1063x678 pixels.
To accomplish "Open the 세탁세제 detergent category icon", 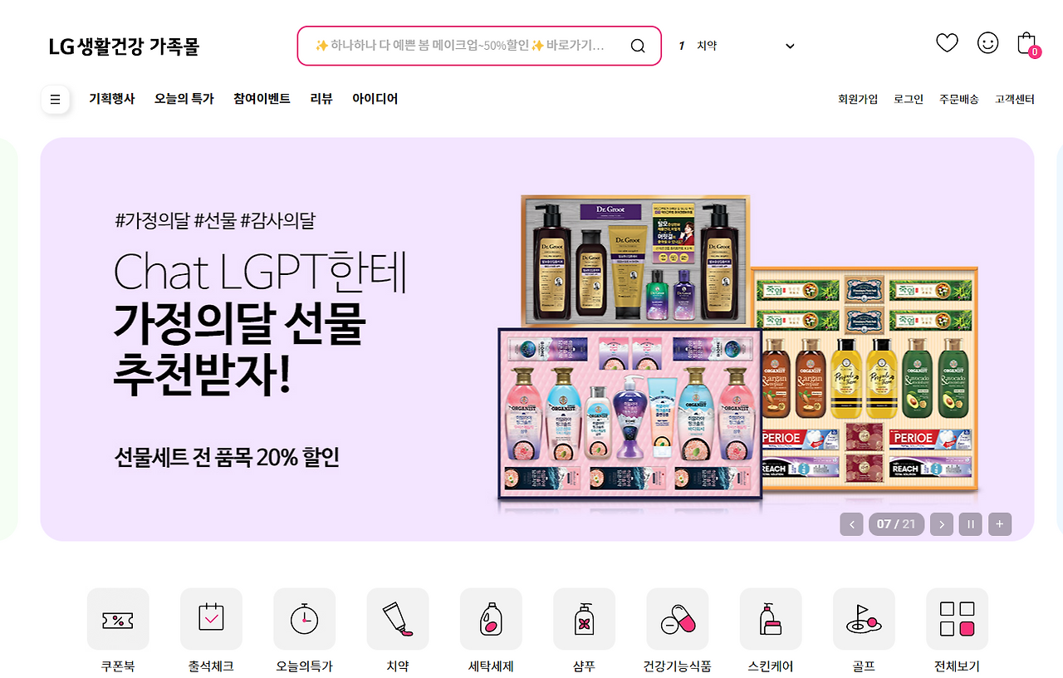I will click(491, 619).
